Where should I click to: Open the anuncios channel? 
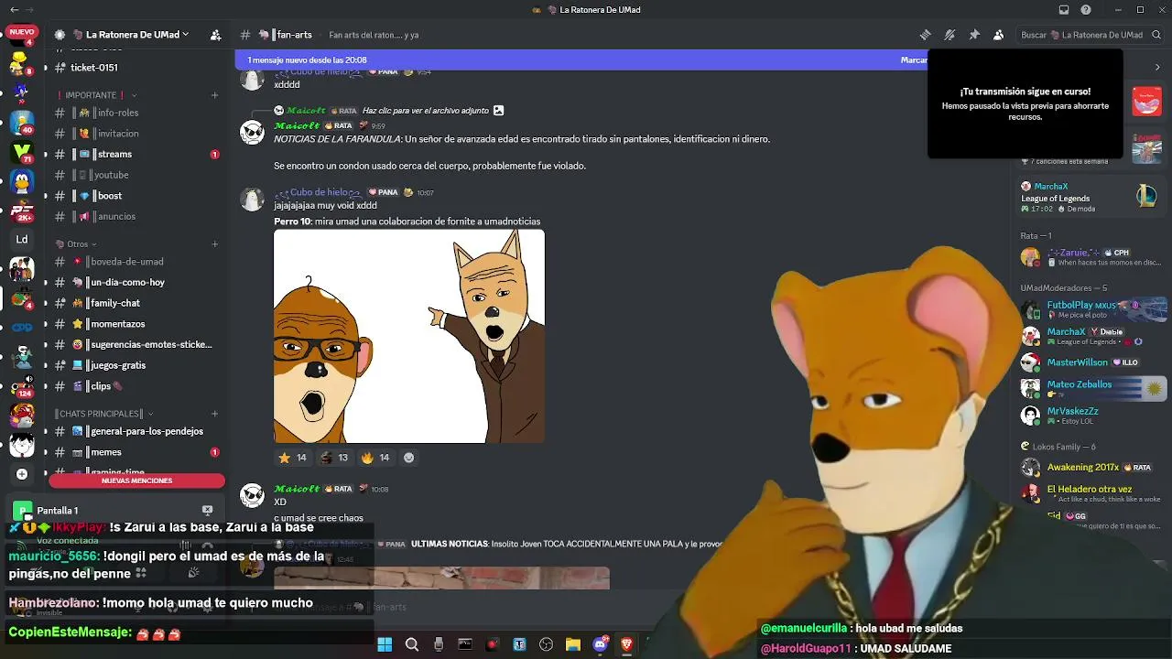click(x=137, y=217)
